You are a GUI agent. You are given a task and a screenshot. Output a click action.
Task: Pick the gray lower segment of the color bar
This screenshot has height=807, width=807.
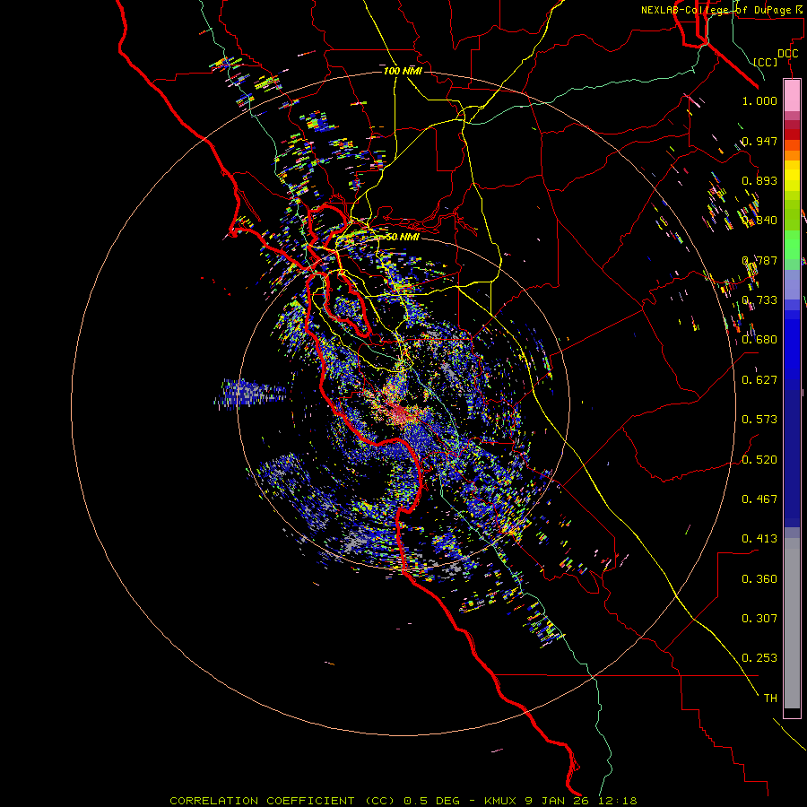[792, 623]
